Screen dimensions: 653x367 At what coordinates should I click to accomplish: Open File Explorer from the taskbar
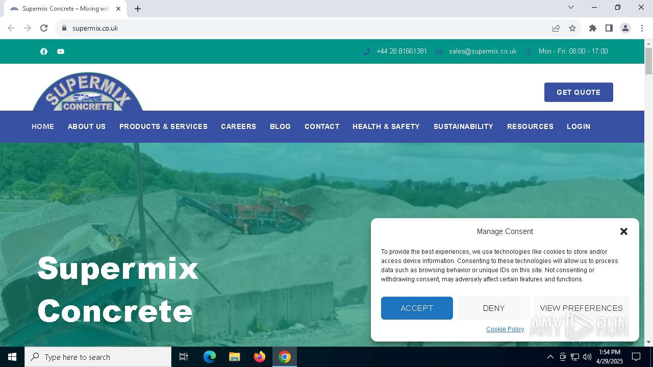pos(235,357)
